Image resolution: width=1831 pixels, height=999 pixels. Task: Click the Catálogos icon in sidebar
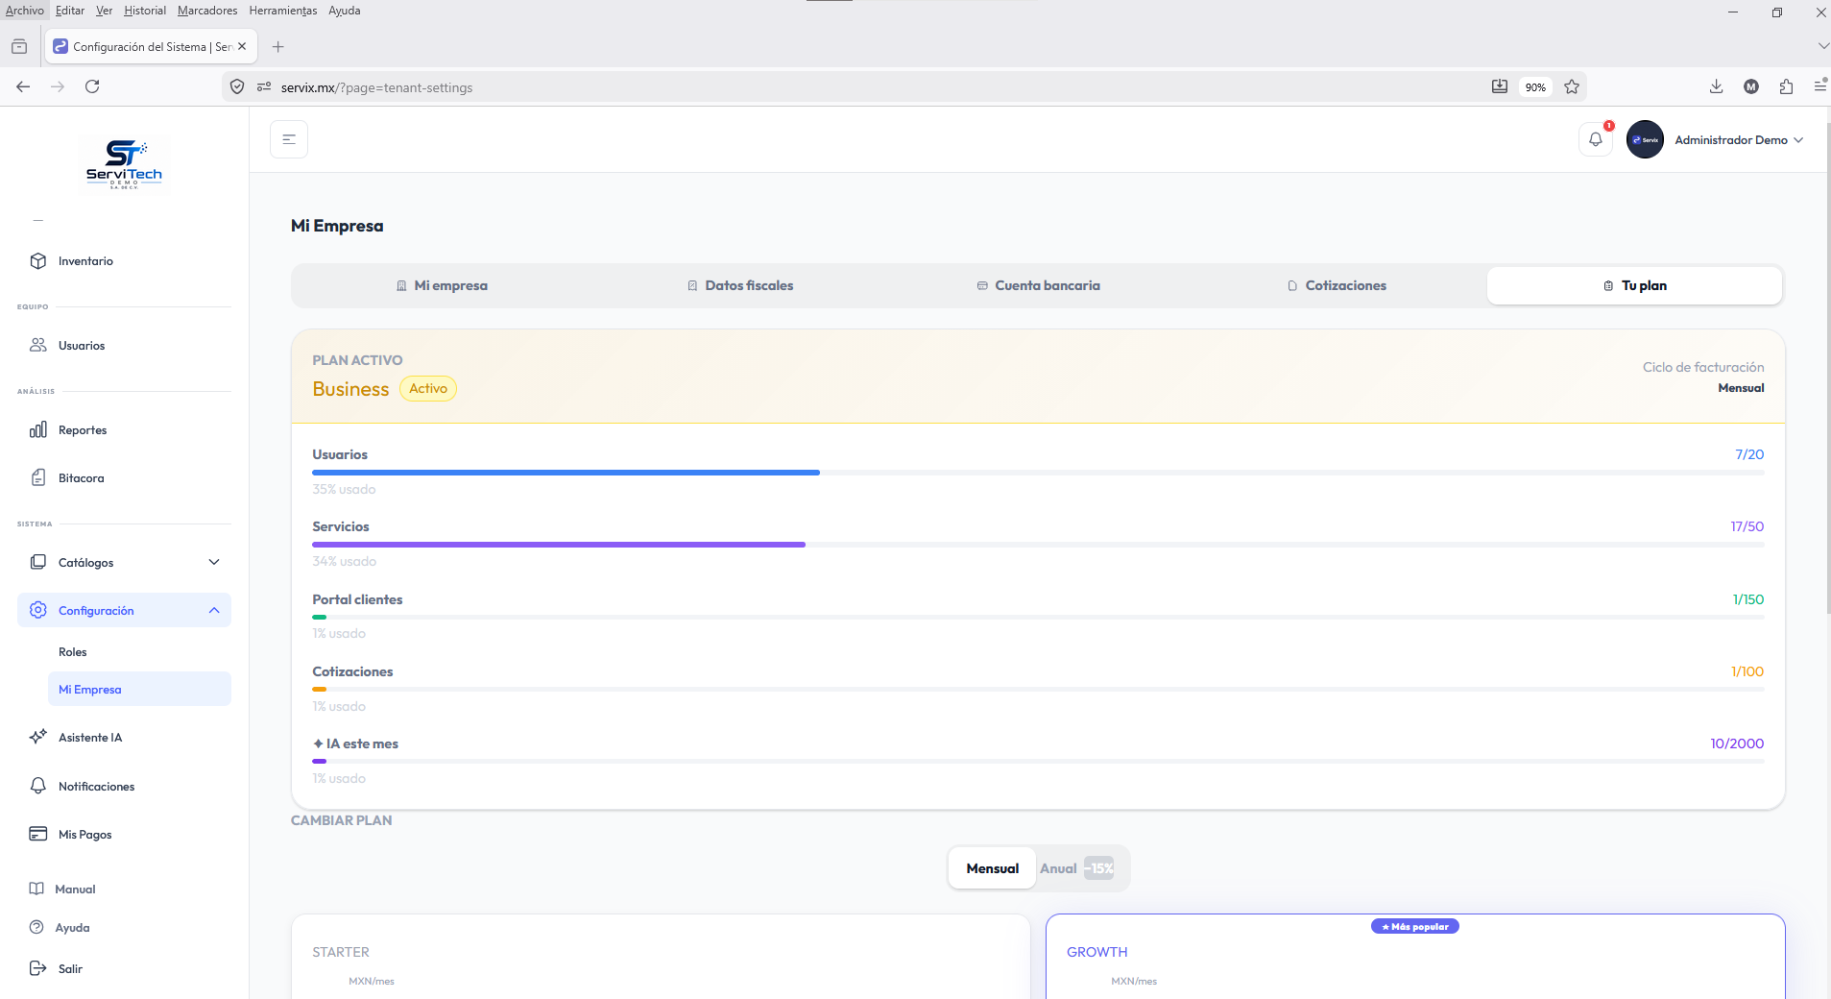click(38, 562)
